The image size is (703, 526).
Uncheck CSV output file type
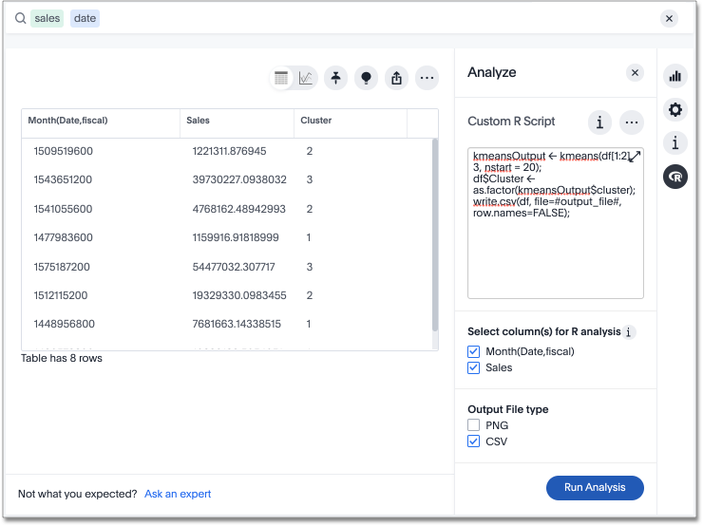coord(473,441)
